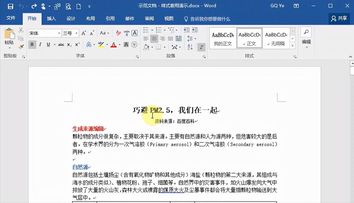Toggle the Show/Hide paragraph marks icon
Image resolution: width=354 pixels, height=203 pixels.
tap(201, 47)
